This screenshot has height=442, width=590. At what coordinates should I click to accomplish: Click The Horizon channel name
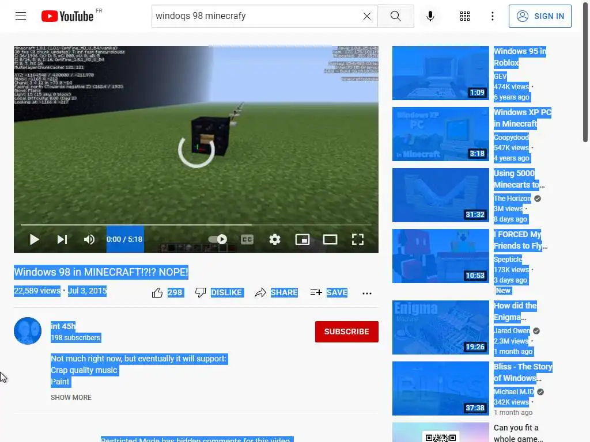coord(512,198)
